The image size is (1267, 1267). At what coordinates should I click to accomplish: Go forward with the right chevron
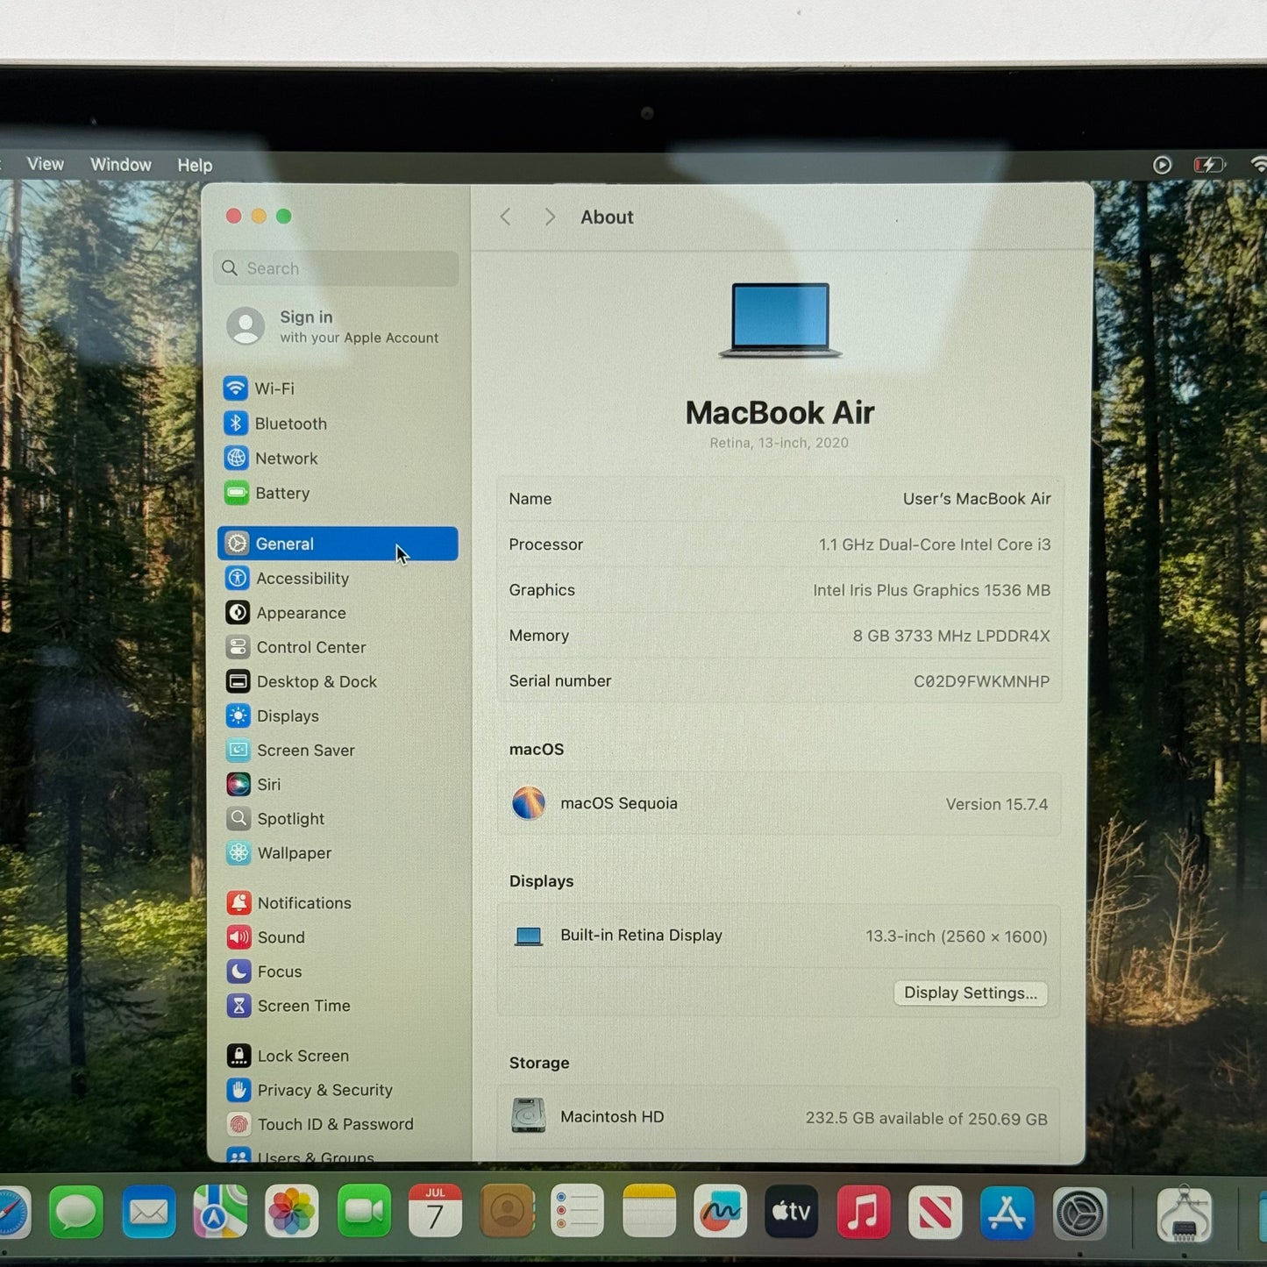pos(550,217)
